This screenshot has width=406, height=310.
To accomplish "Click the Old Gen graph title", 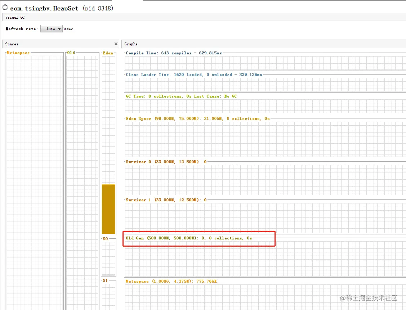I will click(x=189, y=238).
